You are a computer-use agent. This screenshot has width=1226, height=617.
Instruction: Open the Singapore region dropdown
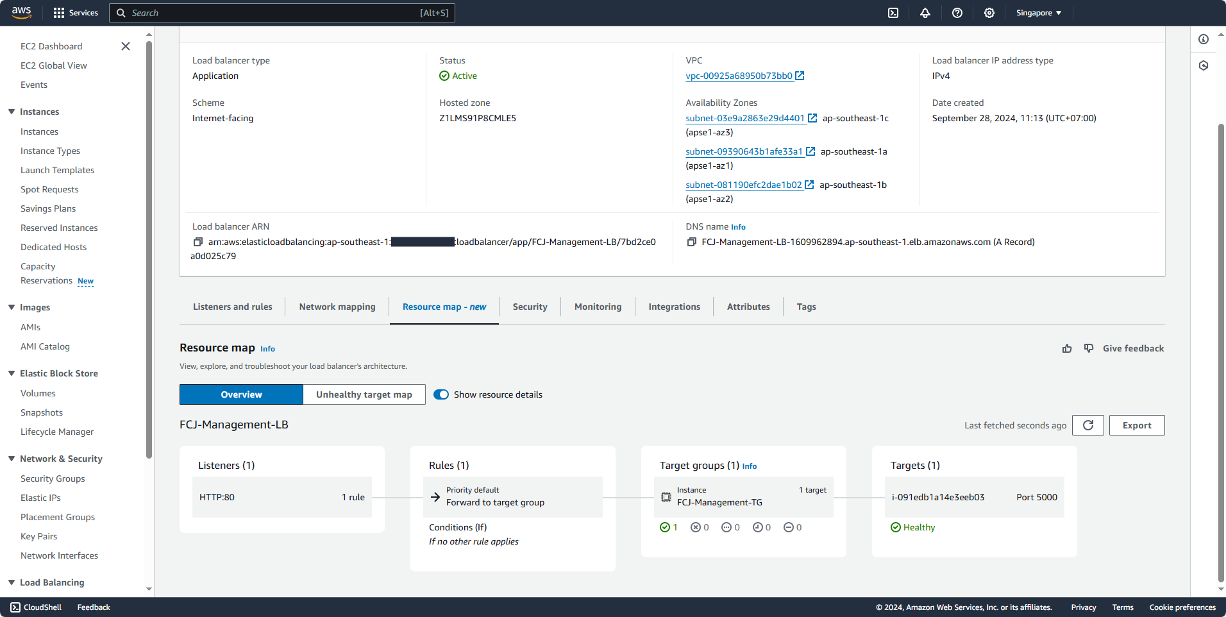click(1039, 13)
